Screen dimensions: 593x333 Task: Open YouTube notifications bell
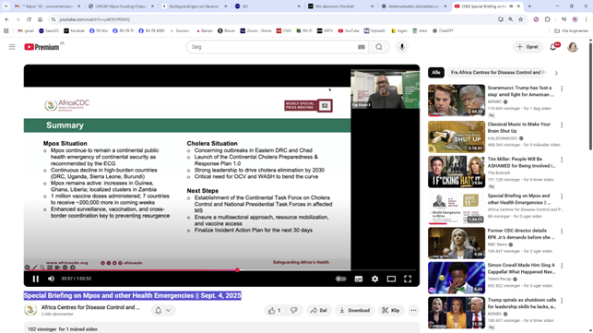click(x=553, y=47)
